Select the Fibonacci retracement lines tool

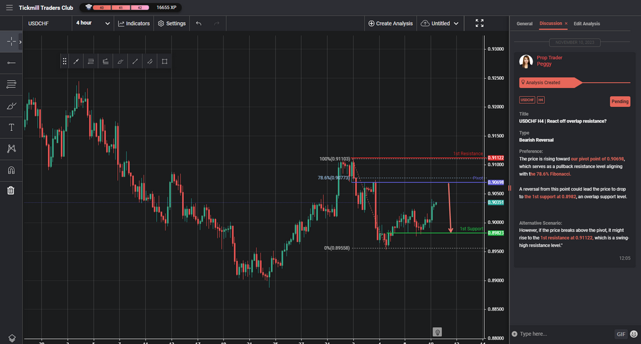pyautogui.click(x=11, y=84)
